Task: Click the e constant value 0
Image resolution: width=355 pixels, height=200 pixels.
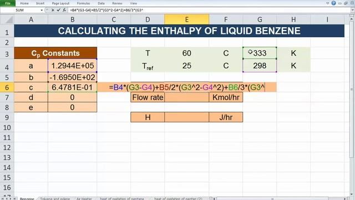Action: tap(73, 107)
